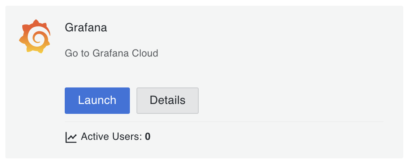Launch Grafana with the blue button
Screen dimensions: 409x165
[97, 101]
